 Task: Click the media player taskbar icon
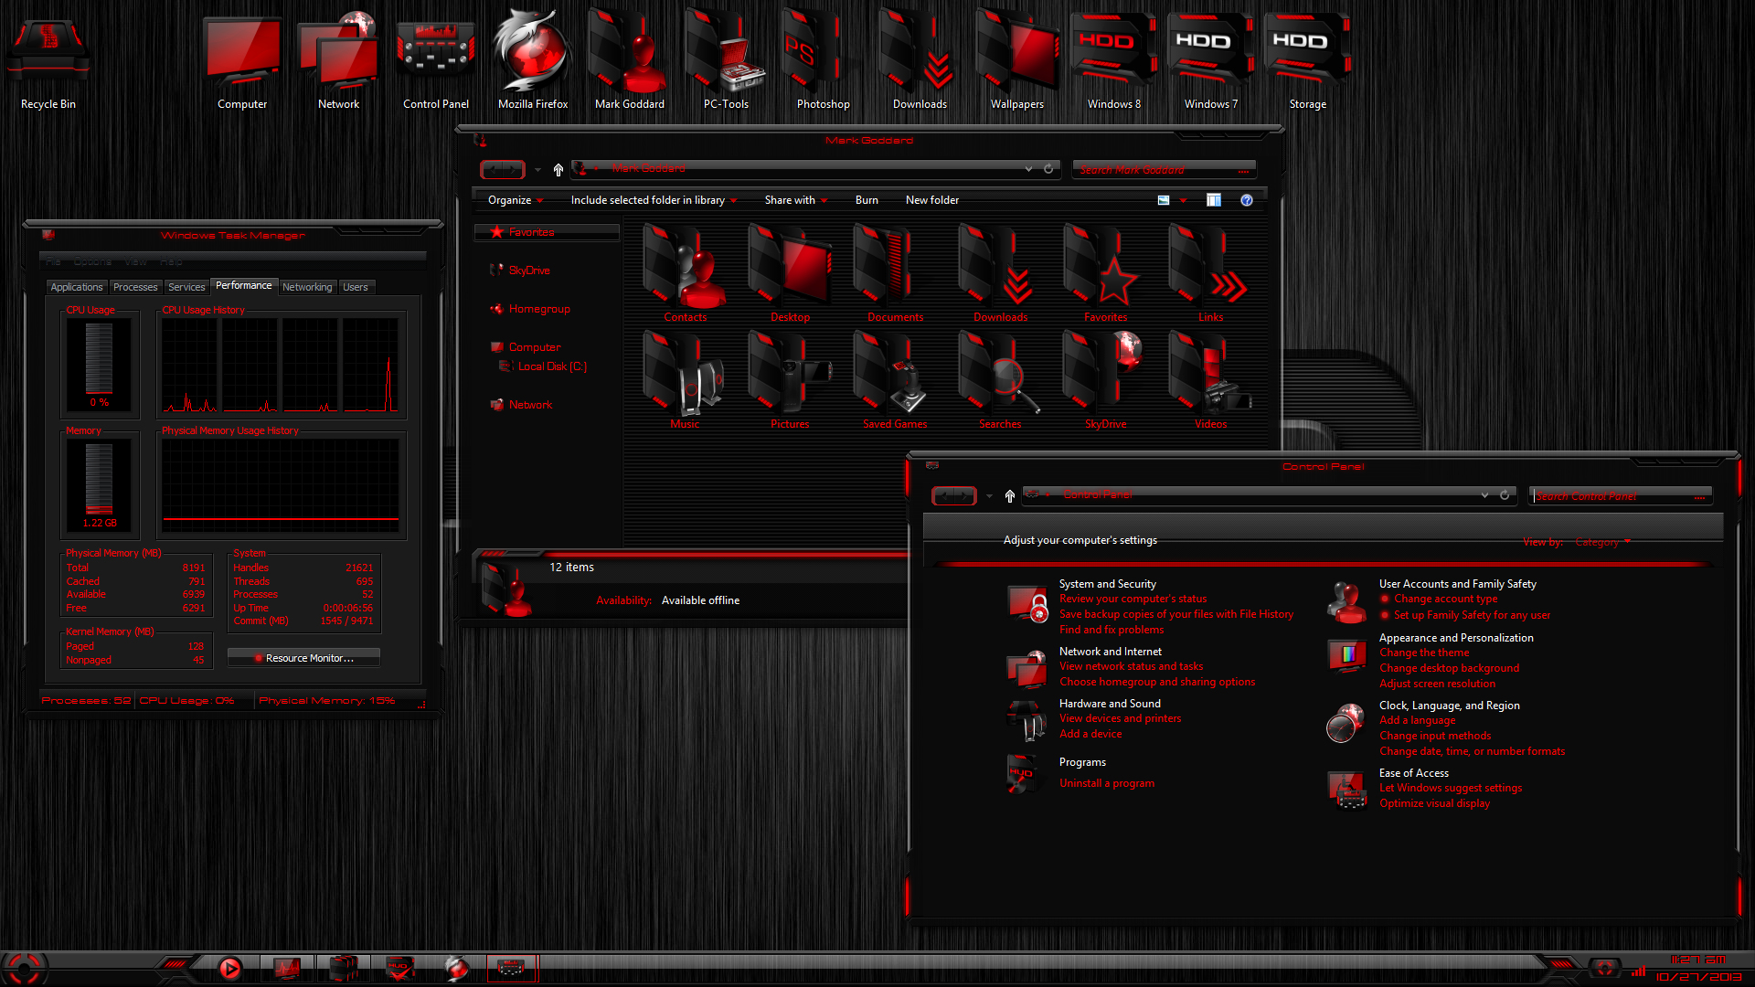point(229,968)
